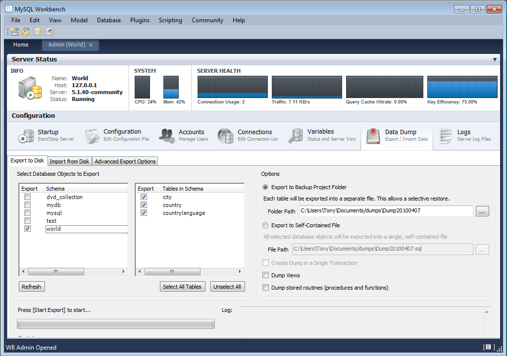This screenshot has width=507, height=356.
Task: Click the open model folder toolbar icon
Action: 25,31
